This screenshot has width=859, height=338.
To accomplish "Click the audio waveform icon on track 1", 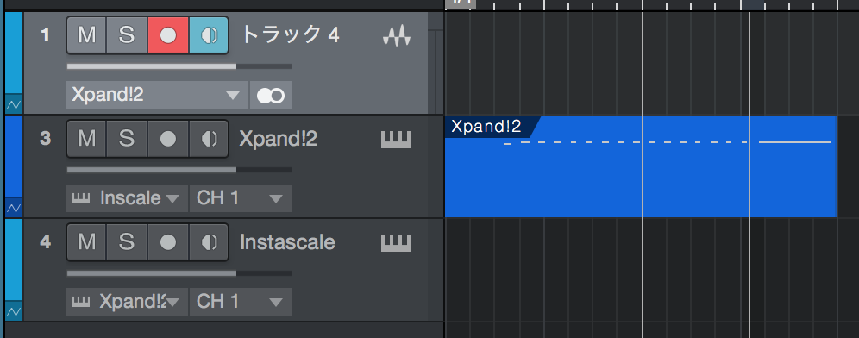I will (x=396, y=36).
